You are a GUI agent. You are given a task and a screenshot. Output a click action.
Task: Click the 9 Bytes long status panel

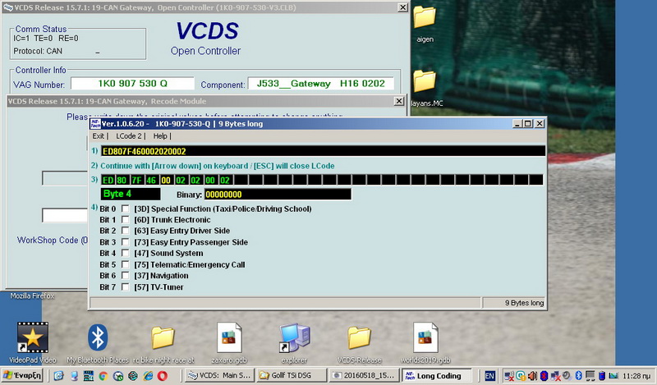pyautogui.click(x=515, y=303)
